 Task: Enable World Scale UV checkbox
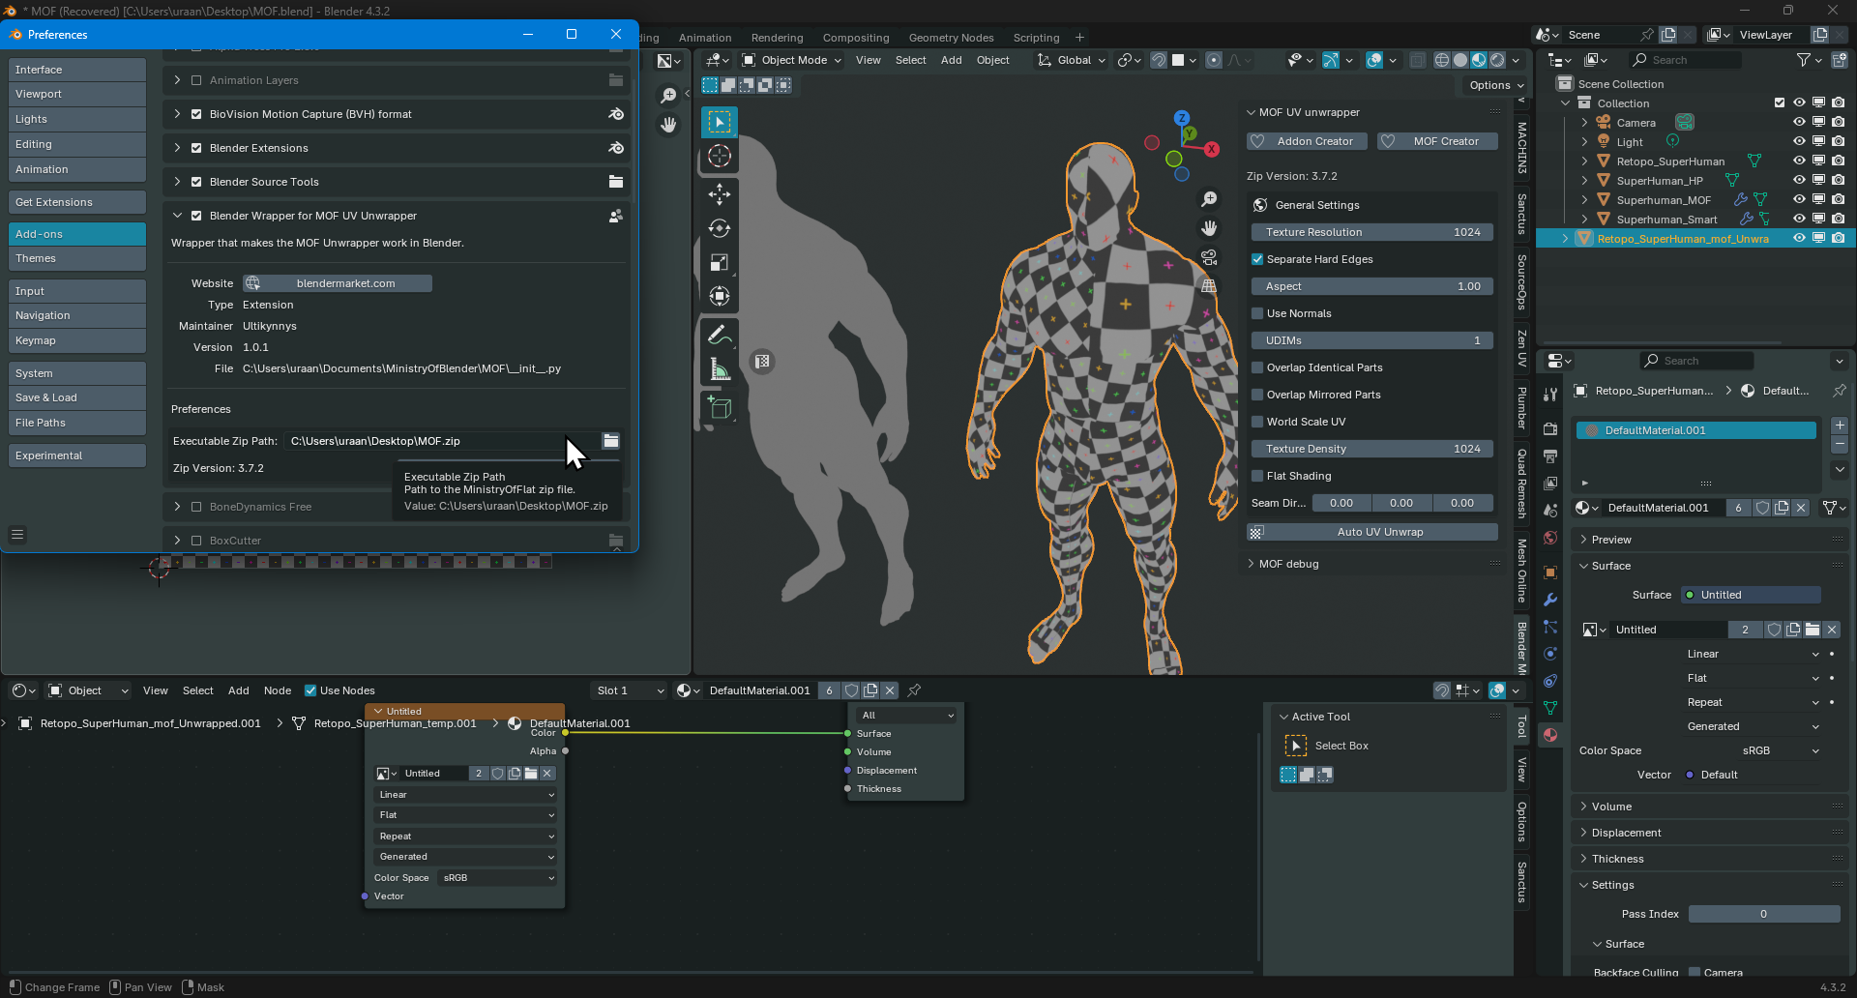(x=1257, y=422)
